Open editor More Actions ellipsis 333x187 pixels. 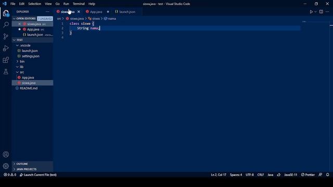point(327,11)
